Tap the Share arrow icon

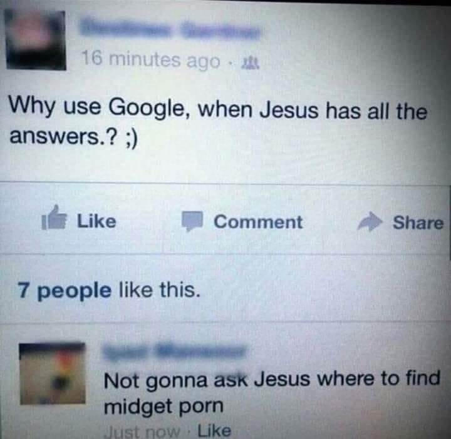[x=370, y=221]
